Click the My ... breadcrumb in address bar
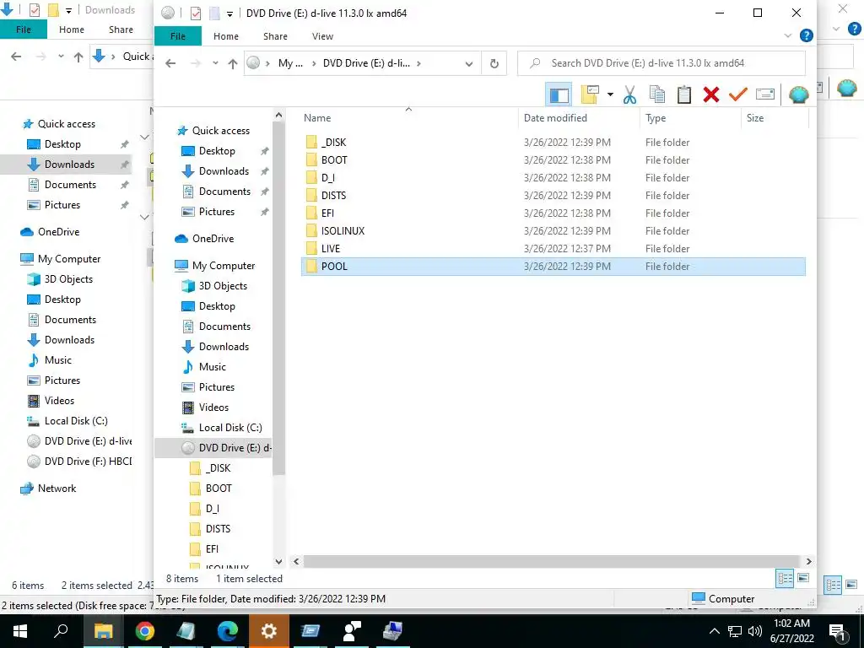The width and height of the screenshot is (864, 648). (x=290, y=63)
